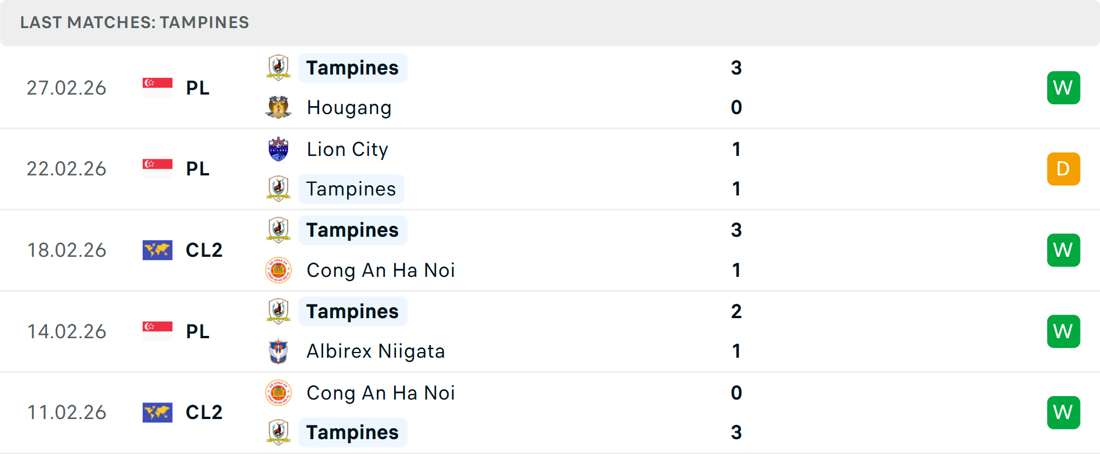The height and width of the screenshot is (454, 1100).
Task: Click the Hougang team name
Action: click(x=349, y=107)
